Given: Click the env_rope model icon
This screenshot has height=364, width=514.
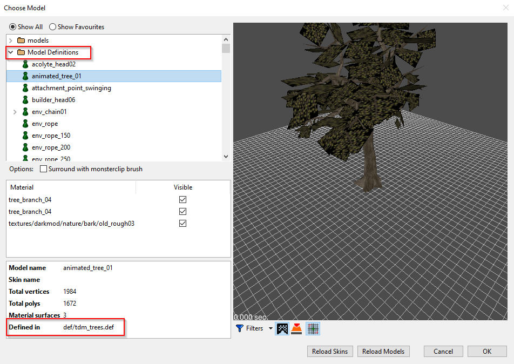Looking at the screenshot, I should tap(25, 124).
